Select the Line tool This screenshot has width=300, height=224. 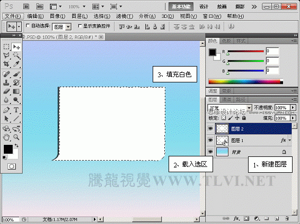tap(16, 118)
